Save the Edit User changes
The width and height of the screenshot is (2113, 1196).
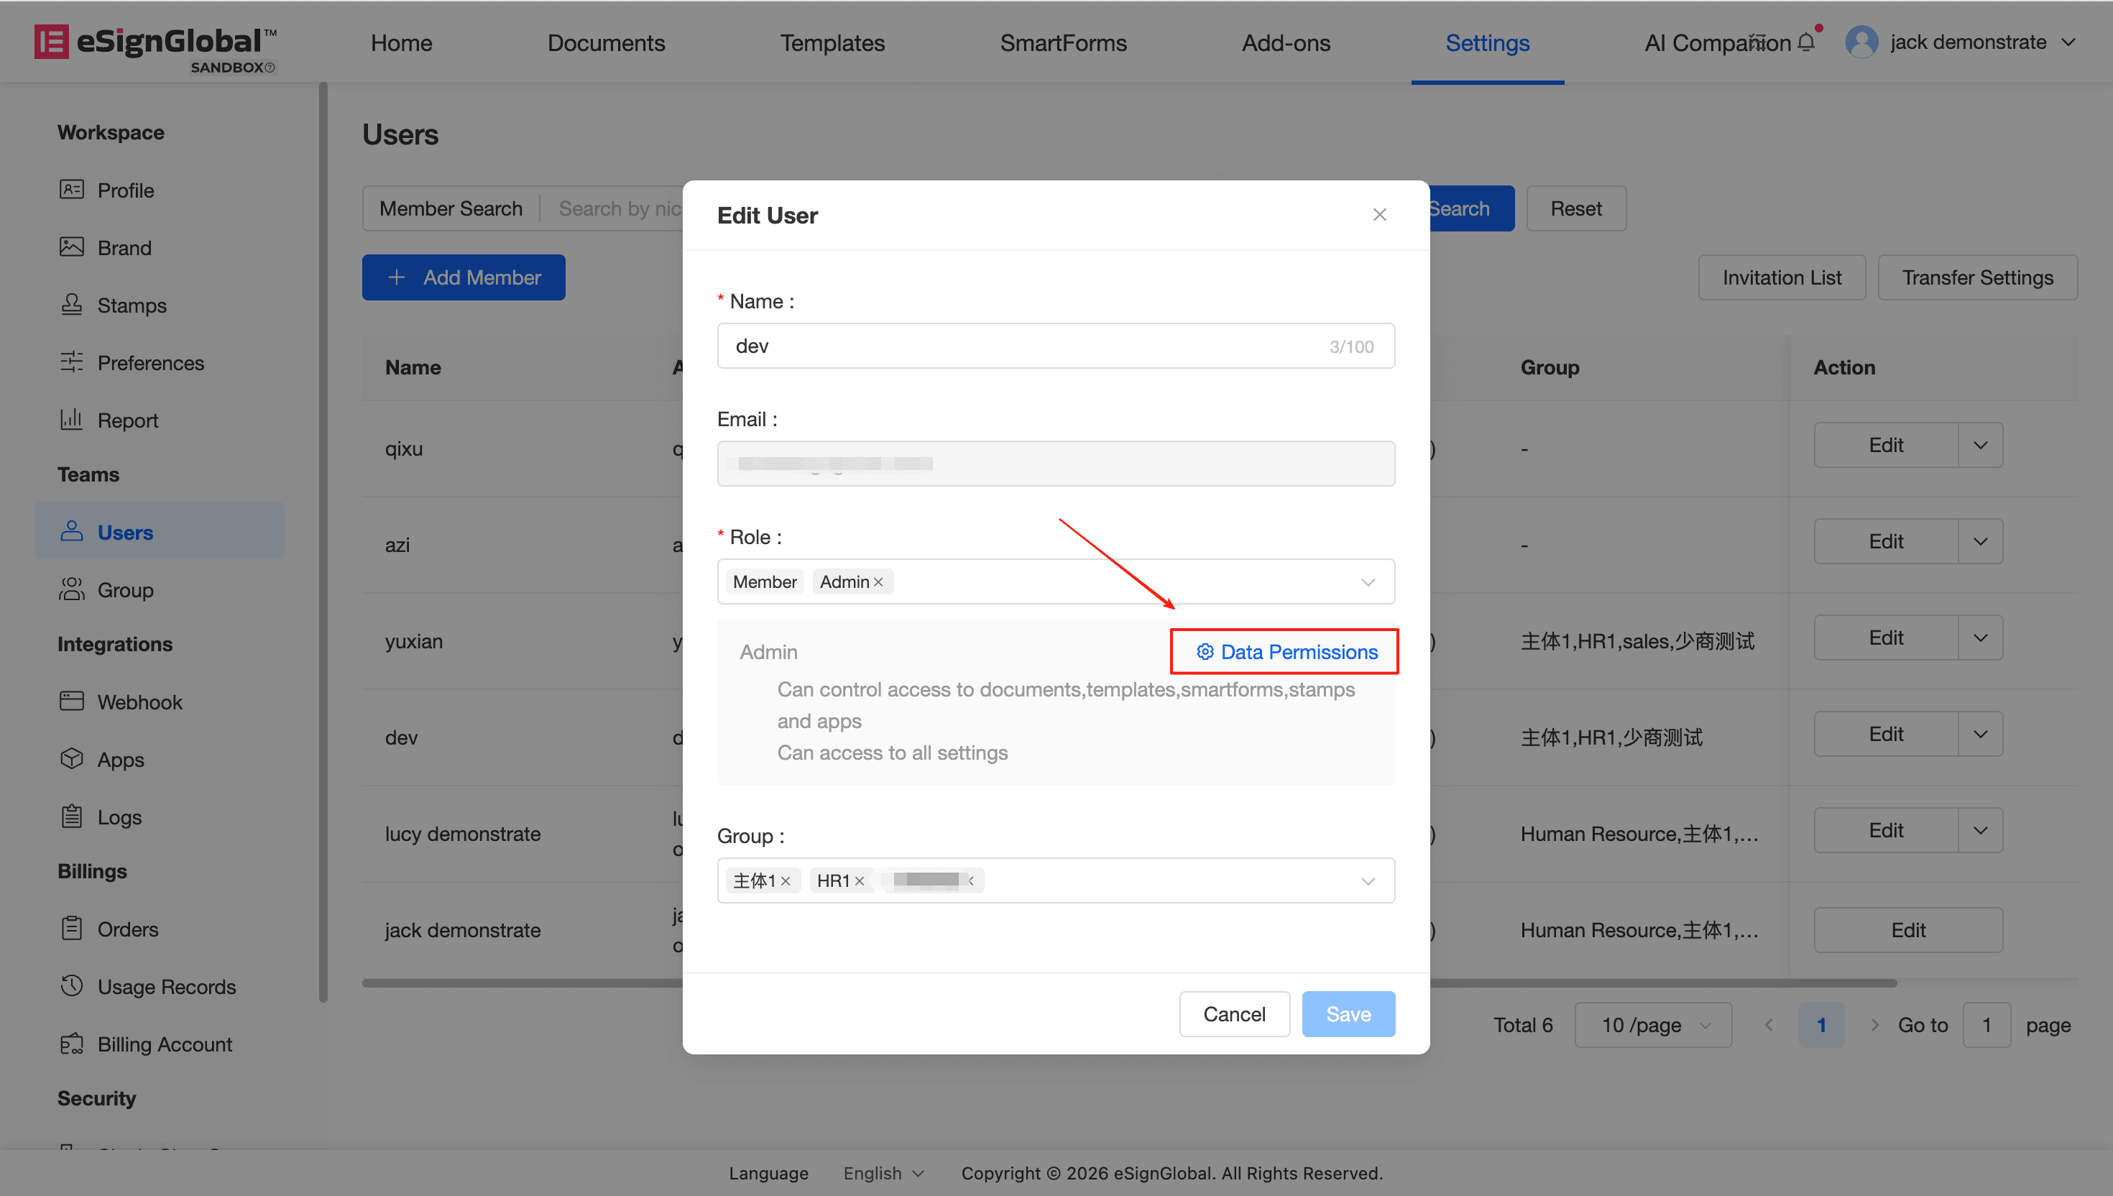[x=1348, y=1013]
